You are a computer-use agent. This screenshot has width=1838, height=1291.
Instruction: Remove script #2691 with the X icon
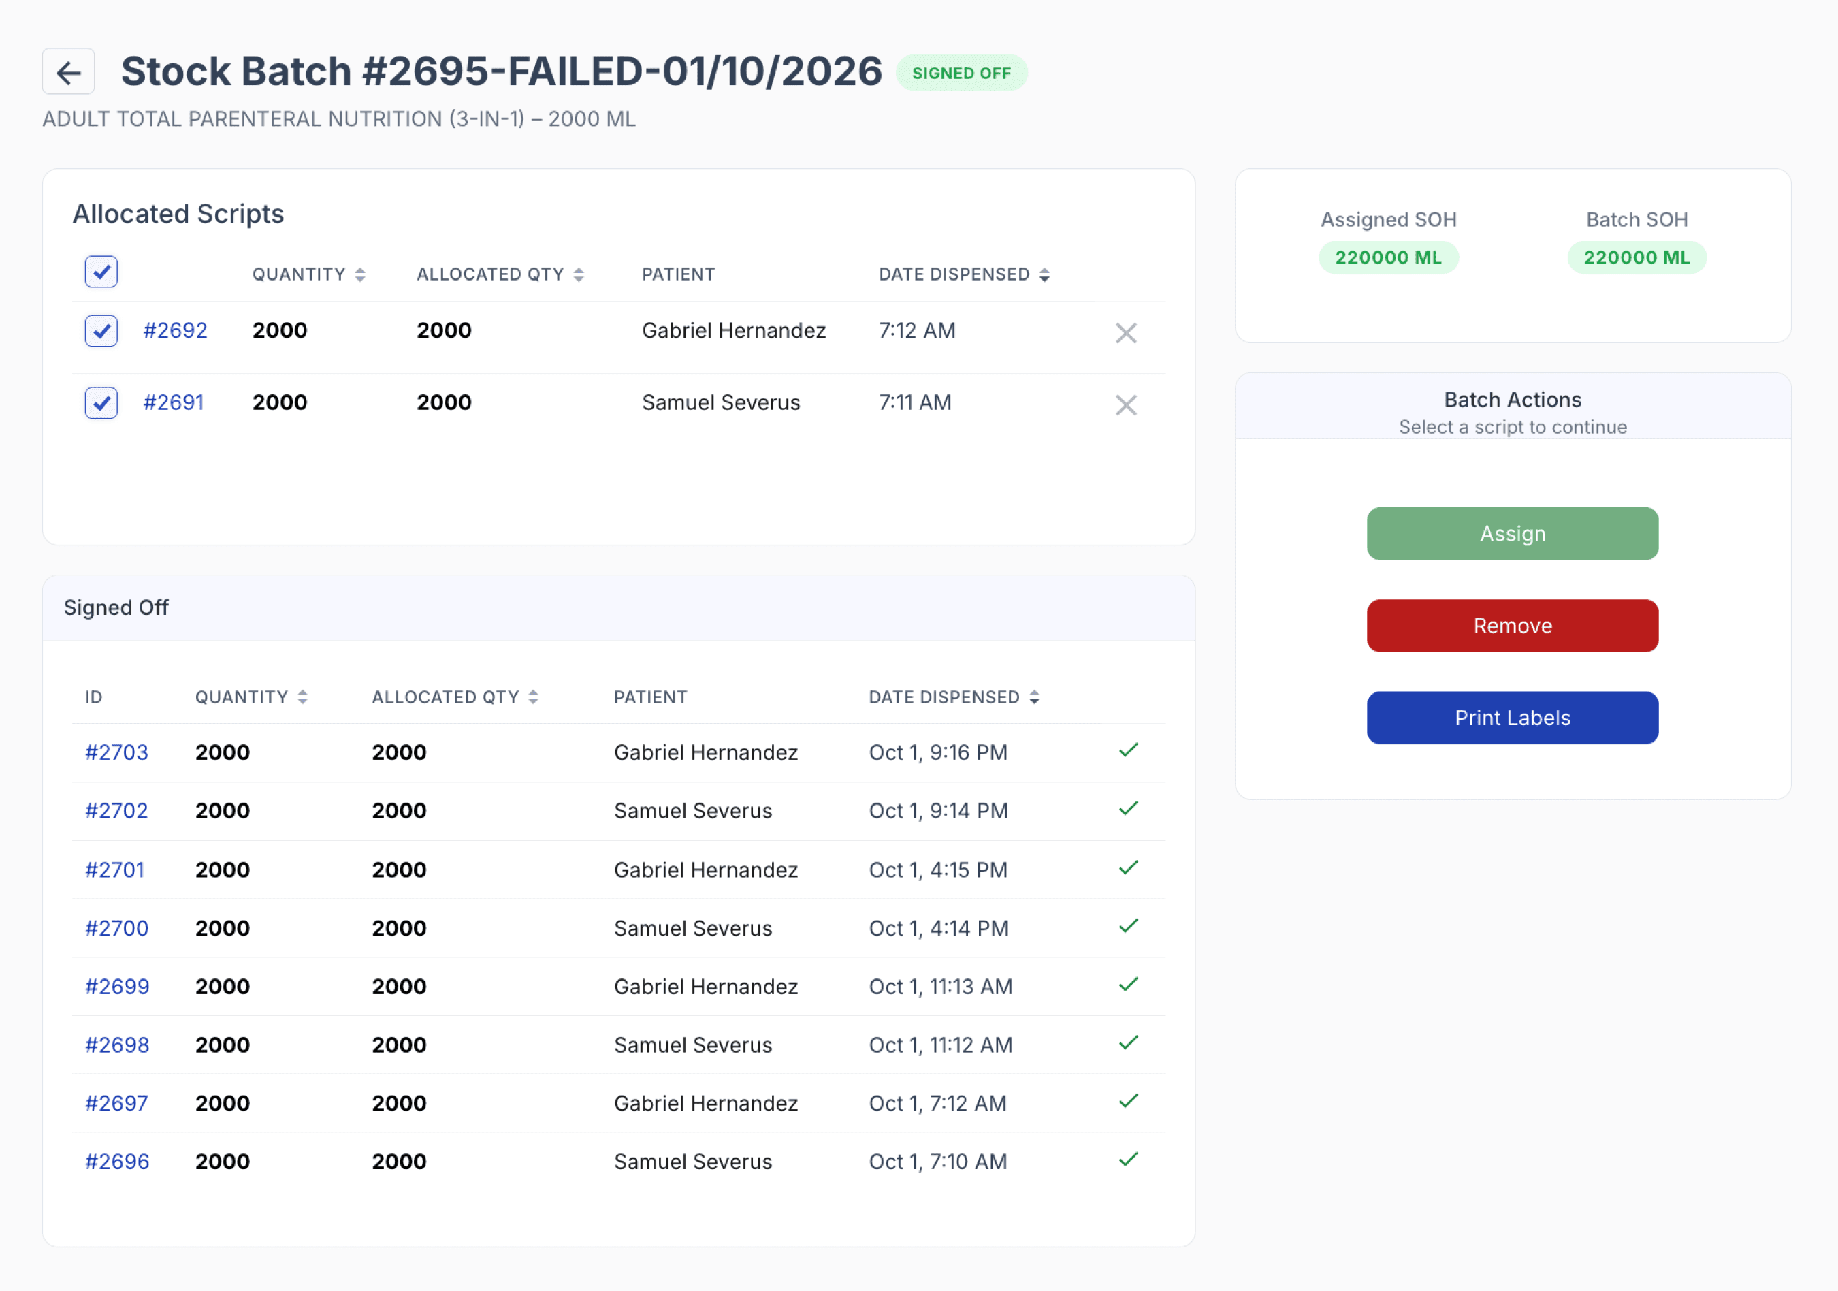pos(1127,405)
